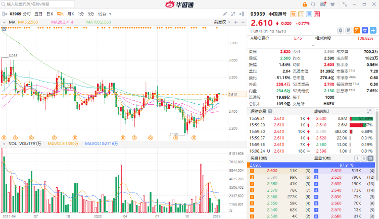
Task: Click the 沽 short-sell tag icon
Action: coord(301,14)
